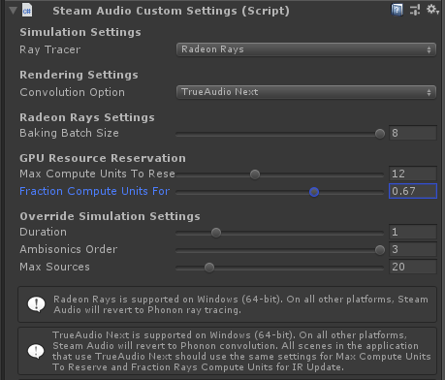Open the component gear settings menu
445x380 pixels.
pos(432,10)
